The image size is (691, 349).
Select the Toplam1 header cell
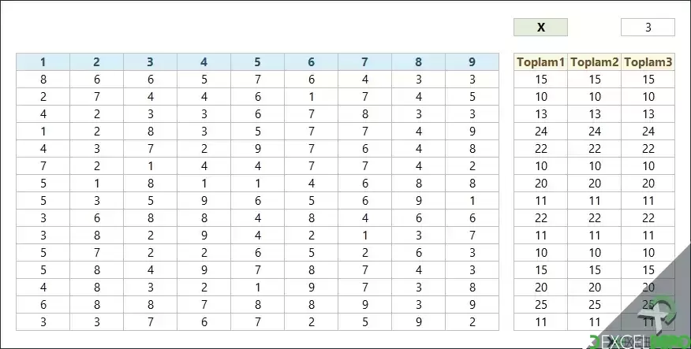pyautogui.click(x=540, y=62)
